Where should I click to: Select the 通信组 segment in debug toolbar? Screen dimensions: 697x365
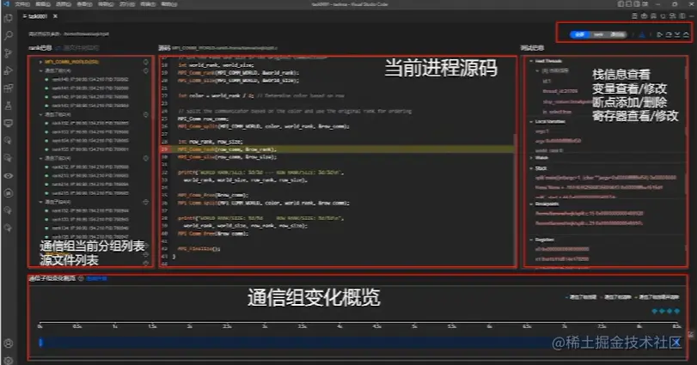coord(617,34)
